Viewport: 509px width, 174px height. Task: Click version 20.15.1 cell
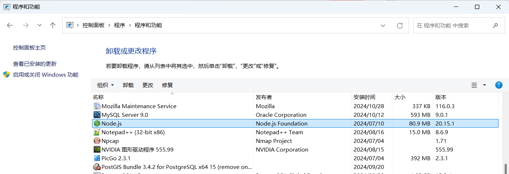coord(445,124)
